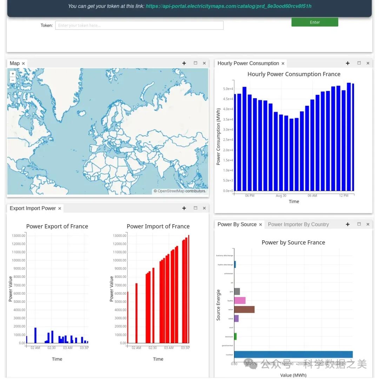Screen dimensions: 379x379
Task: Add tab in Hourly Power Consumption panel
Action: (347, 63)
